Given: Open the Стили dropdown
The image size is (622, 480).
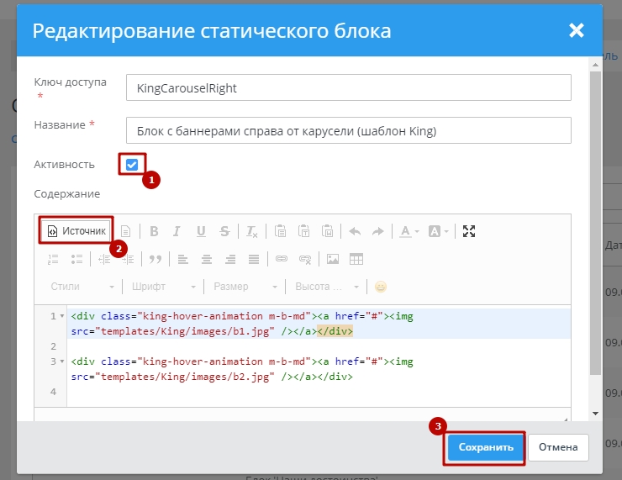Looking at the screenshot, I should click(x=79, y=287).
